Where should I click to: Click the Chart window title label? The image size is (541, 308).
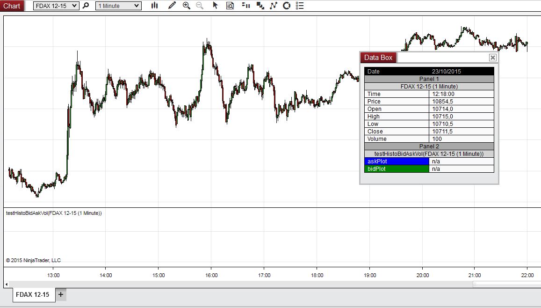[12, 6]
